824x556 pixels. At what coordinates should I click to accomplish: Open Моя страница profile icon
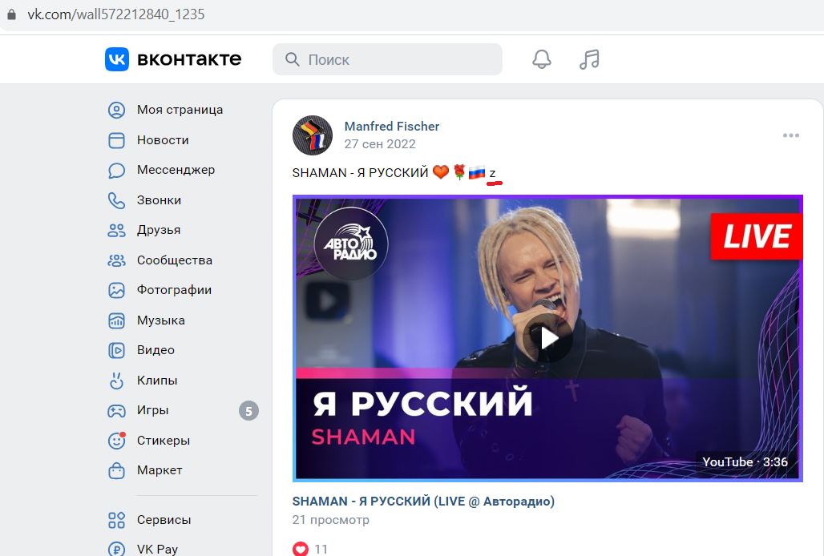116,111
